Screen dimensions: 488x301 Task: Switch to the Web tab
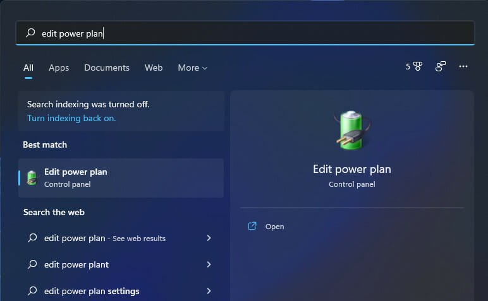click(x=154, y=68)
